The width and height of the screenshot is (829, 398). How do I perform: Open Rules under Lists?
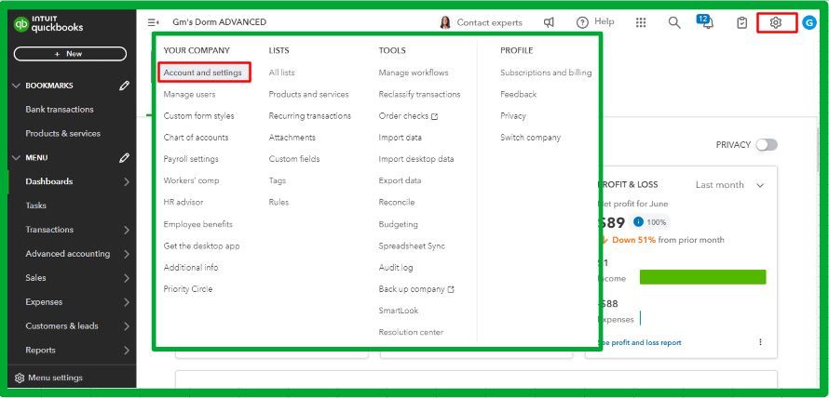click(x=279, y=202)
